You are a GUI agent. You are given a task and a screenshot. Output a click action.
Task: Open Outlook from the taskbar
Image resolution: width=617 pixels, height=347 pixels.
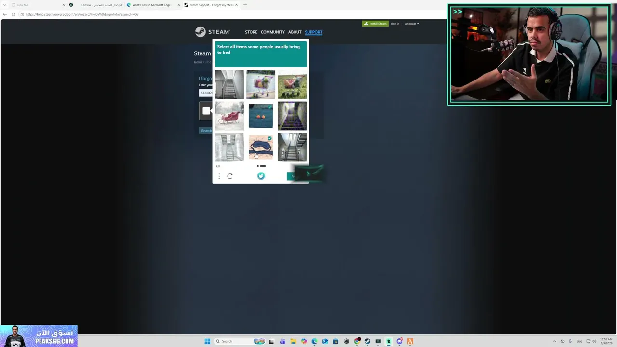(325, 341)
